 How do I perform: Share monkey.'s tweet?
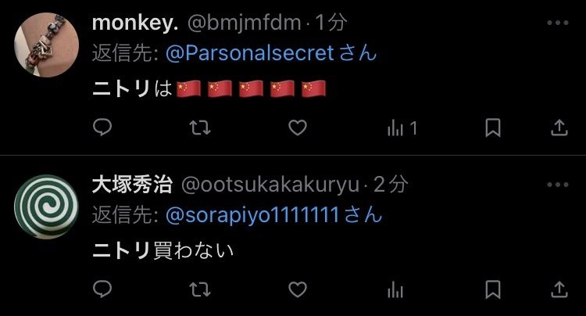click(x=559, y=128)
